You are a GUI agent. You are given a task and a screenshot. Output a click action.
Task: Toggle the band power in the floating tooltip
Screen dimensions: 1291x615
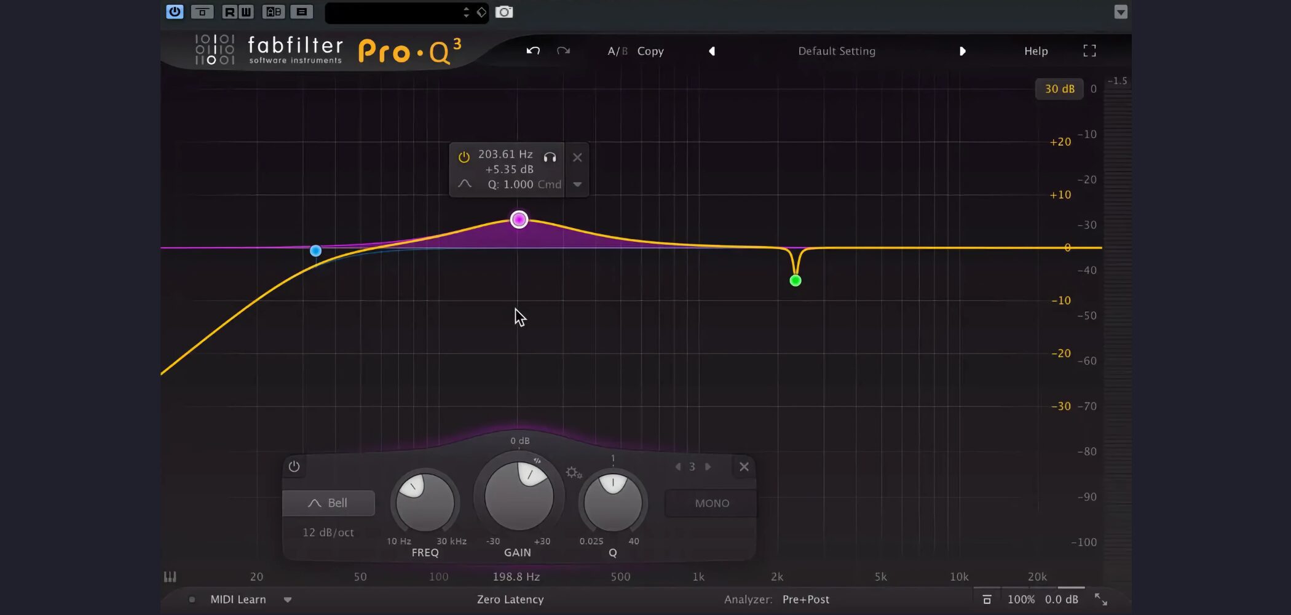[x=464, y=157]
